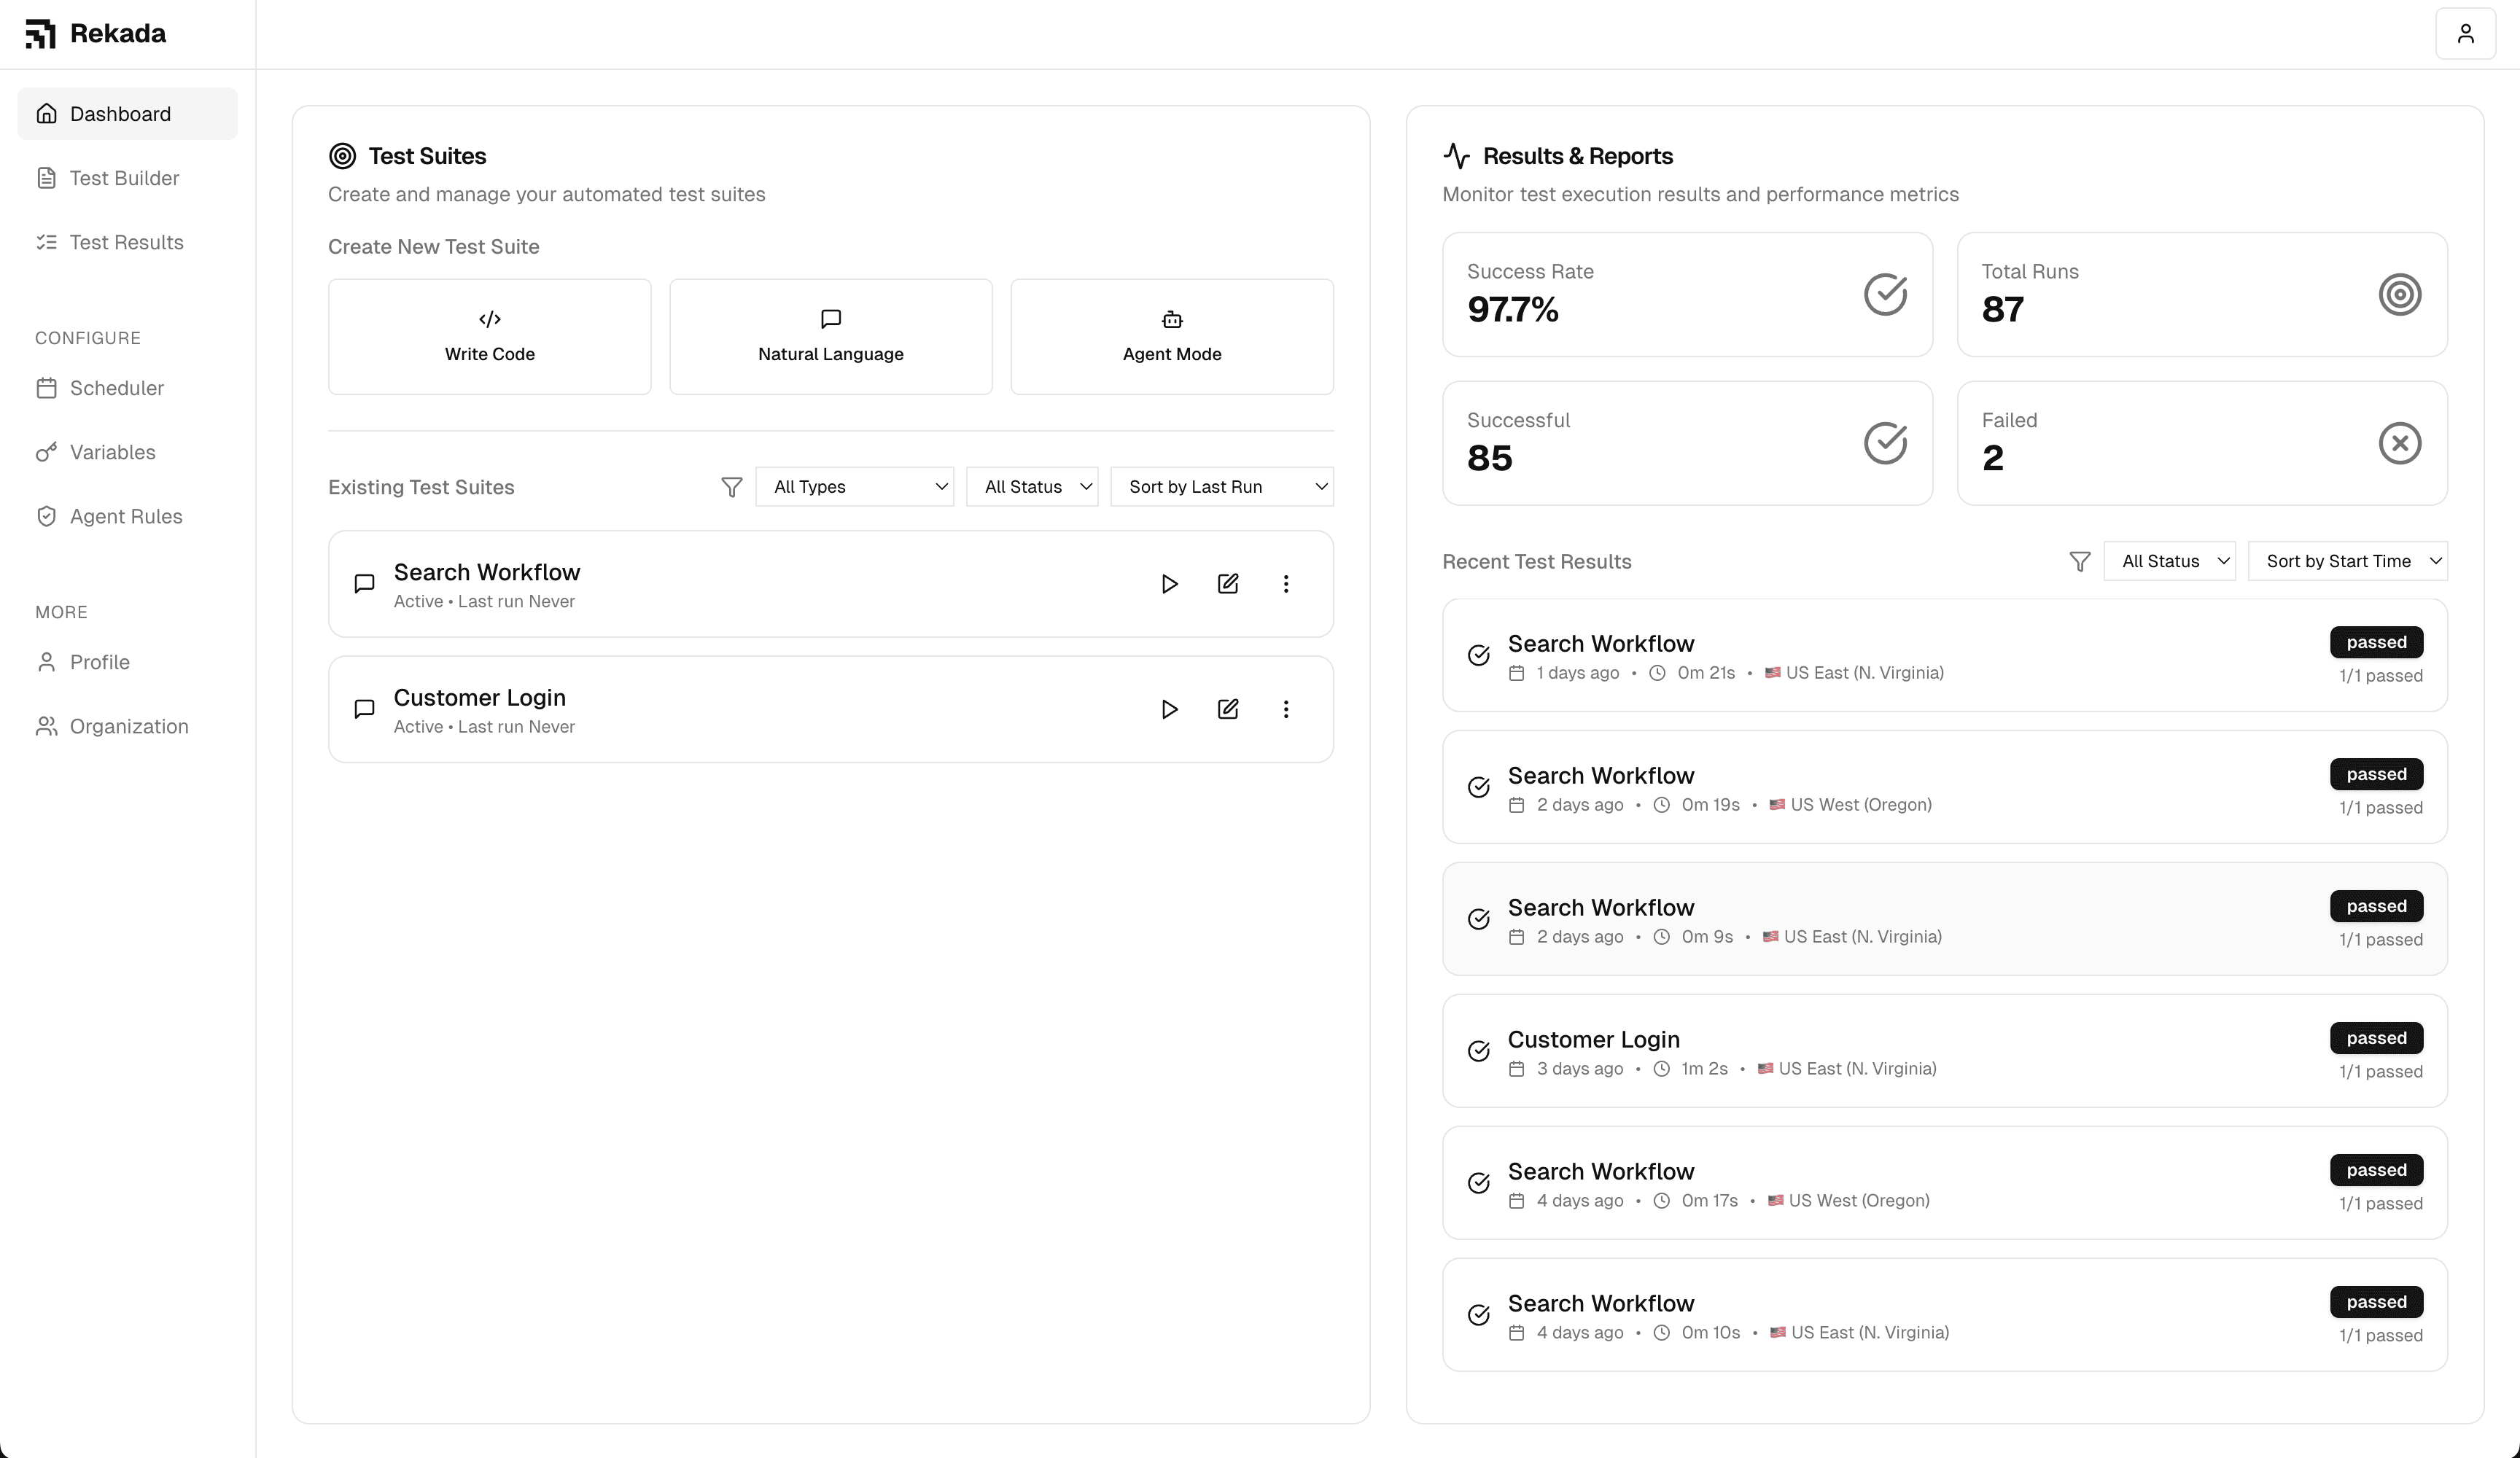
Task: Navigate to Agent Rules page
Action: point(126,517)
